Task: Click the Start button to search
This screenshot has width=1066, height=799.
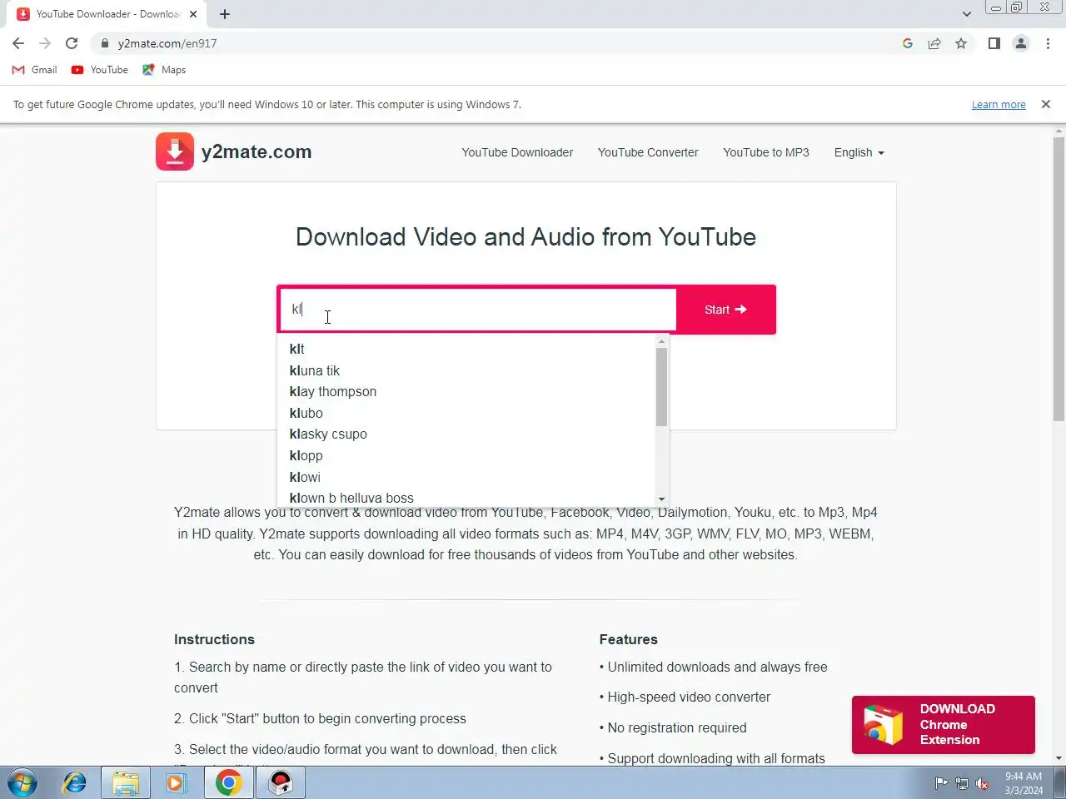Action: tap(725, 310)
